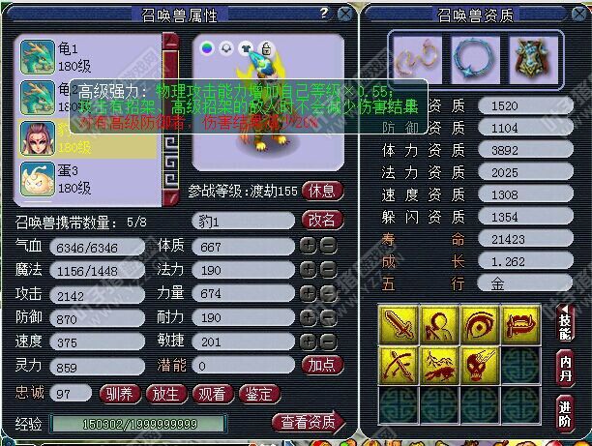Image resolution: width=592 pixels, height=446 pixels.
Task: Click the rainbow orb icon above pet
Action: point(207,48)
